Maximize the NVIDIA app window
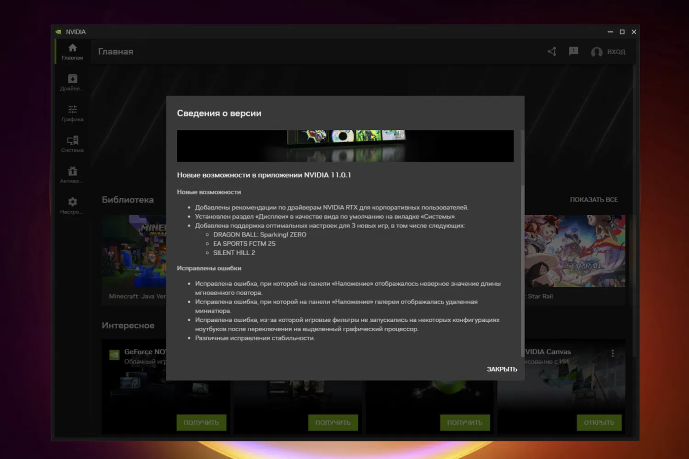 click(x=622, y=32)
